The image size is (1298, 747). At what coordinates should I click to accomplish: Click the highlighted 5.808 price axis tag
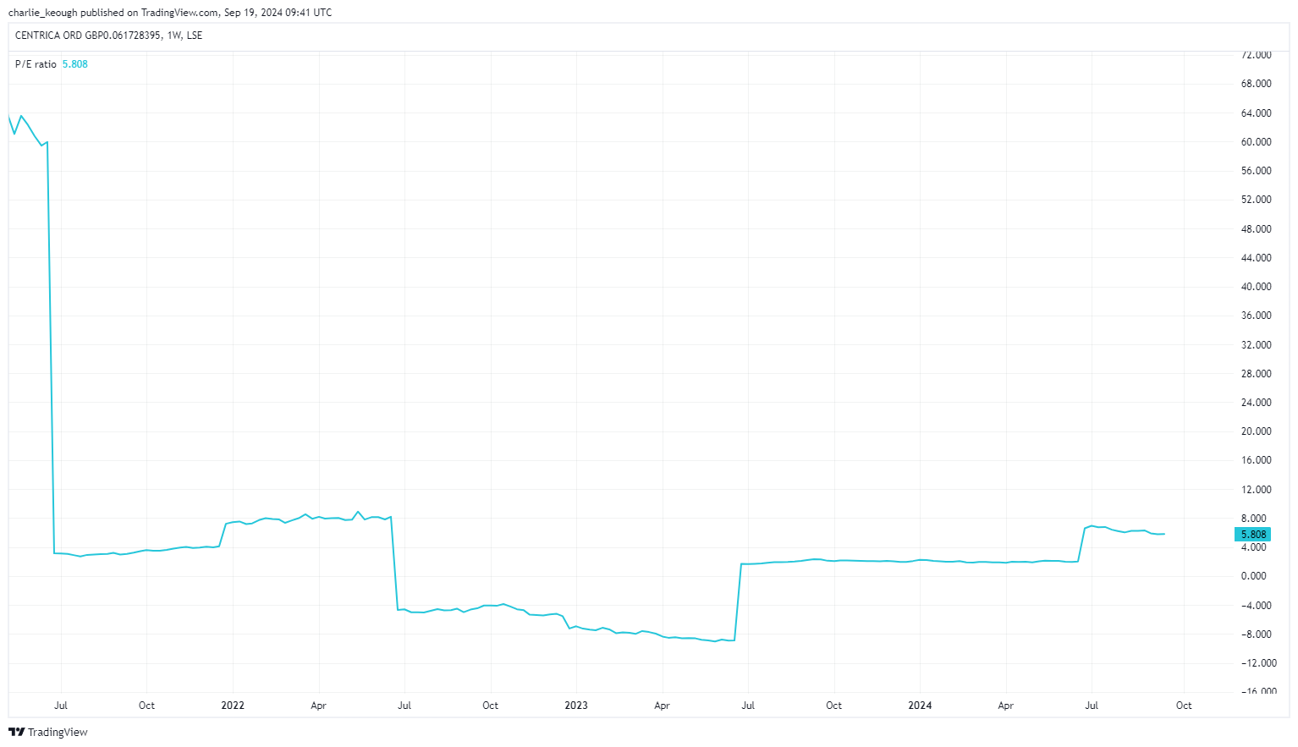(x=1252, y=535)
